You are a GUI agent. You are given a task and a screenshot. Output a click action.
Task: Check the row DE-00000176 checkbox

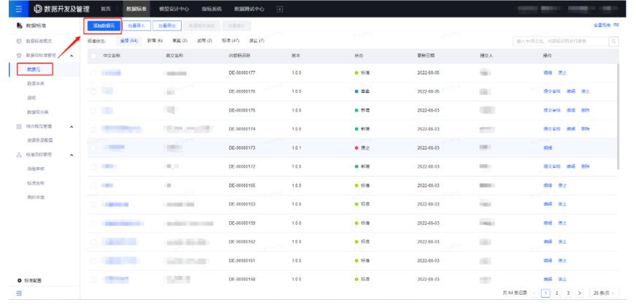93,92
